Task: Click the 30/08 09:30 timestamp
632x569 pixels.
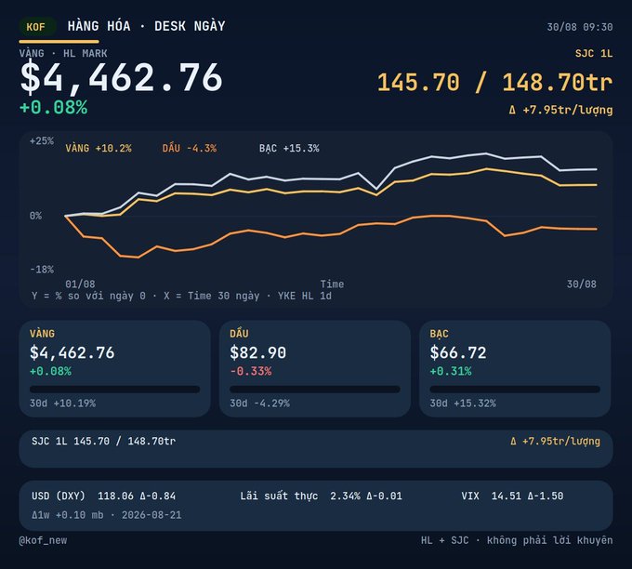Action: point(580,27)
